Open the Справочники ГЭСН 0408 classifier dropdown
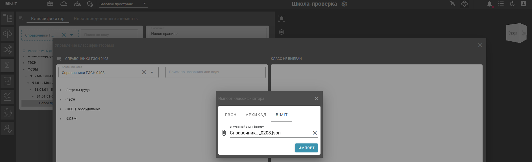532x162 pixels. click(x=152, y=73)
